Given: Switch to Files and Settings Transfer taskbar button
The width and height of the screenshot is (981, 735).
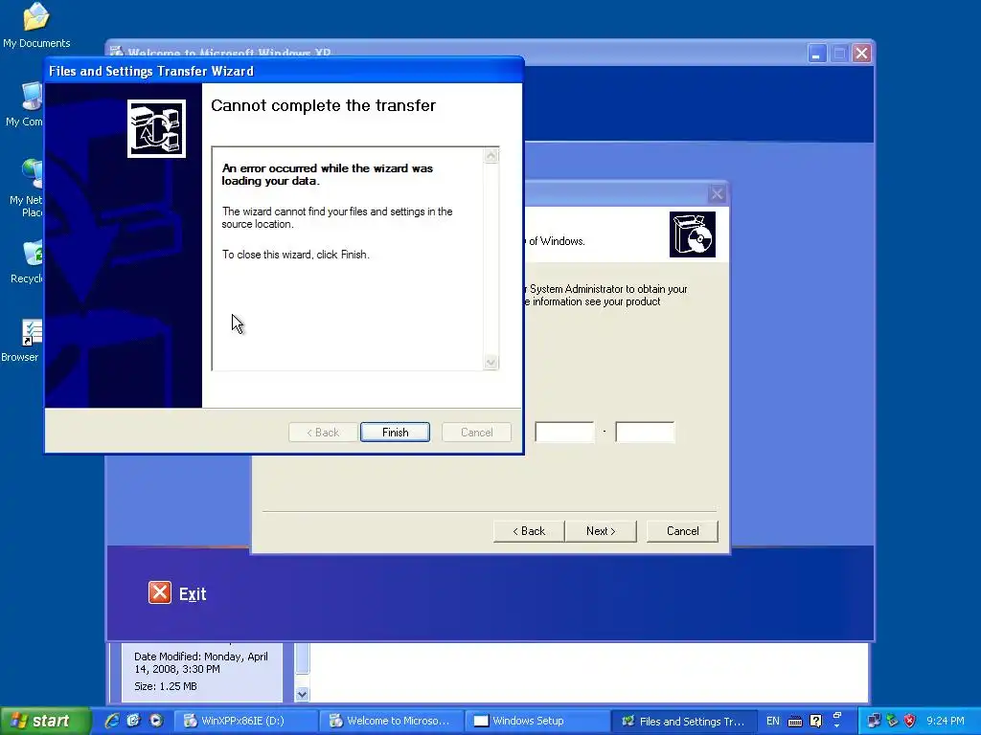Looking at the screenshot, I should pos(684,721).
